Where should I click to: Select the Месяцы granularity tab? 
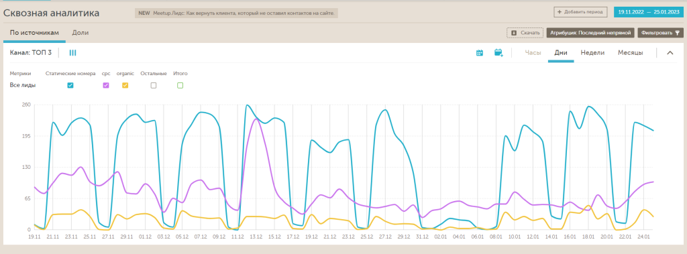631,53
